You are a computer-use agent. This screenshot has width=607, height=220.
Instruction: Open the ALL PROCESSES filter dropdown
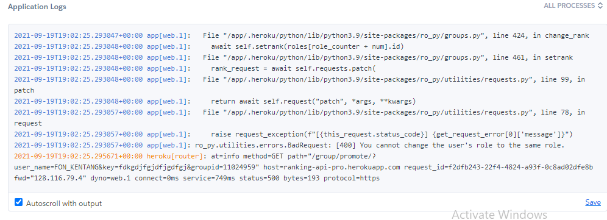[573, 6]
